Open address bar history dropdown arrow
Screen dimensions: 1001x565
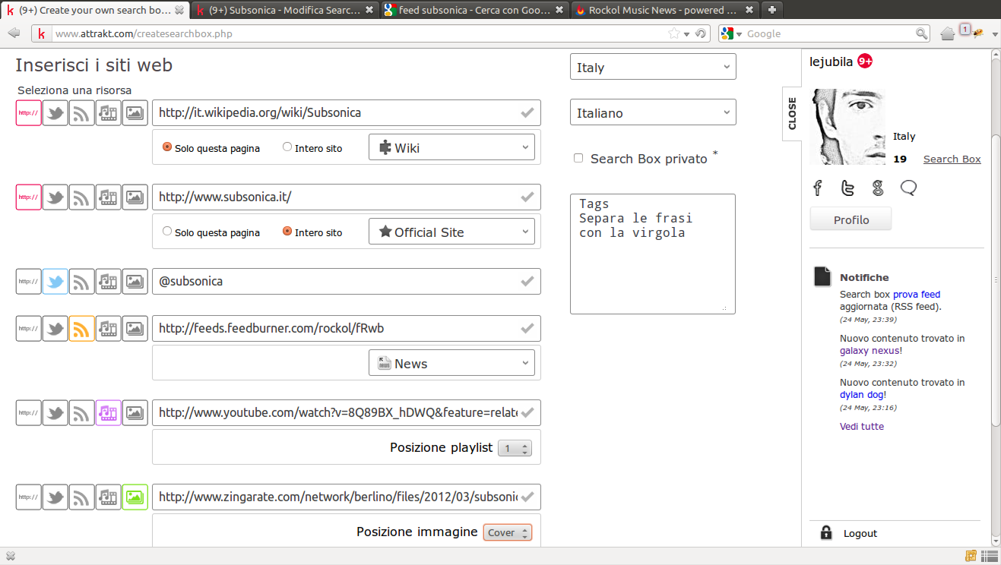[687, 33]
